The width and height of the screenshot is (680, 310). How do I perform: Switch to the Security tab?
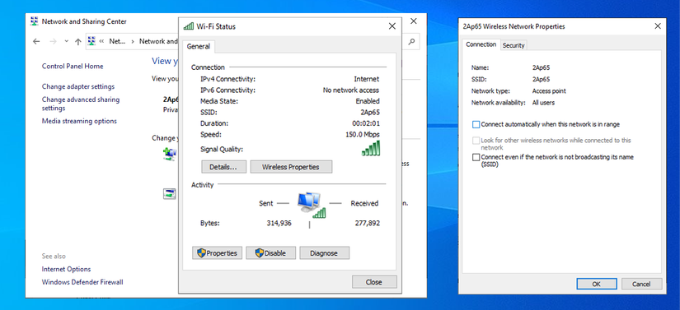click(514, 45)
